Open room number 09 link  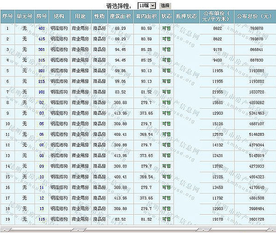pos(42,166)
